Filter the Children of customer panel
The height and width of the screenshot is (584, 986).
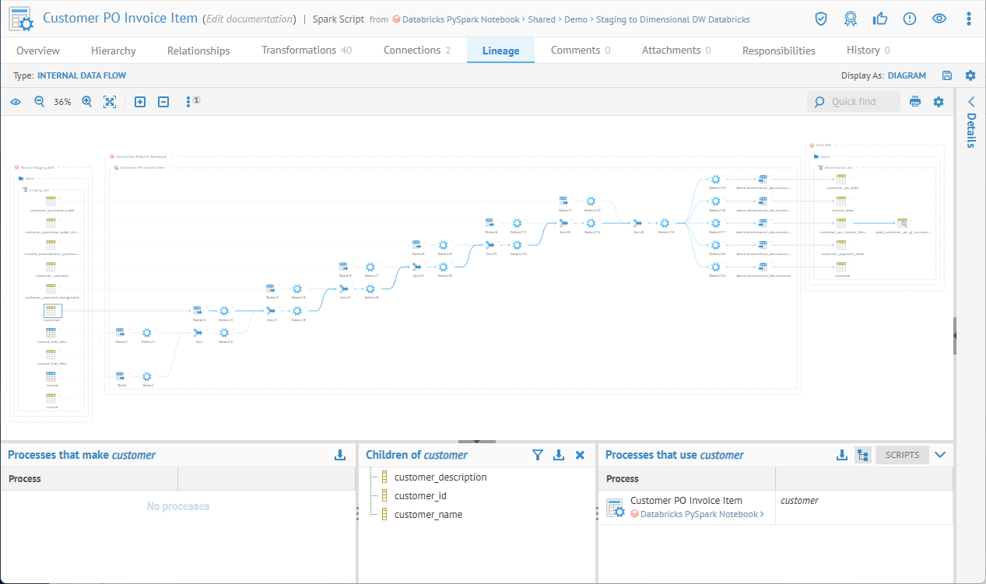click(537, 455)
